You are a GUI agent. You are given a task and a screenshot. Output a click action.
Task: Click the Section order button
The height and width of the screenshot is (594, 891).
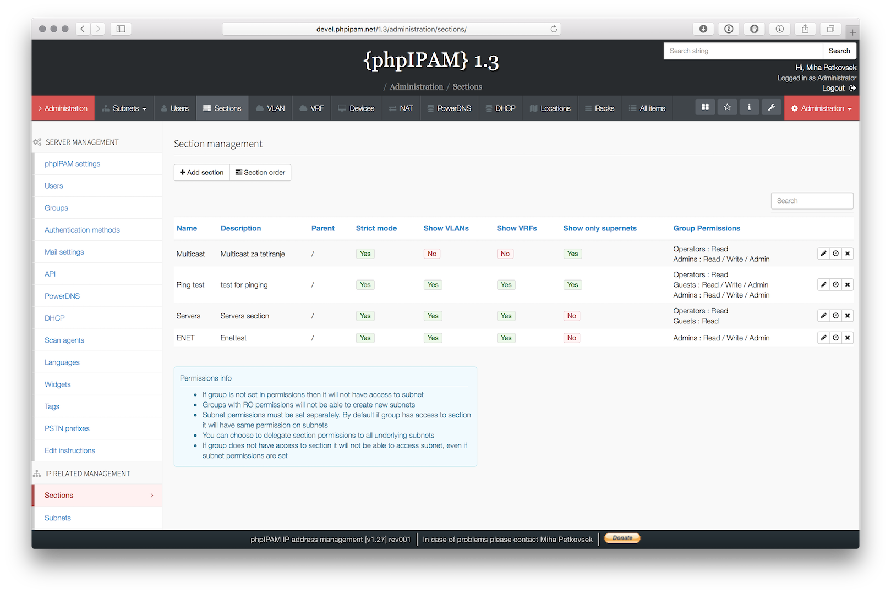[260, 172]
